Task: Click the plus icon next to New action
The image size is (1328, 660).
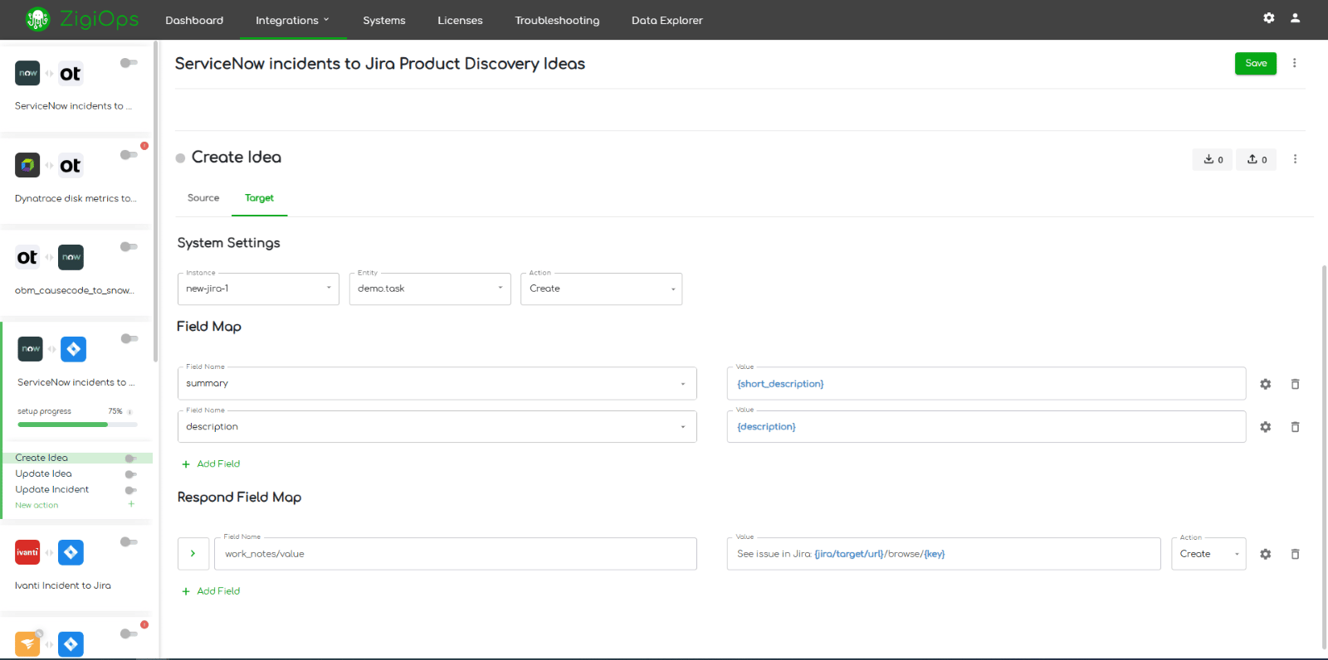Action: click(131, 504)
